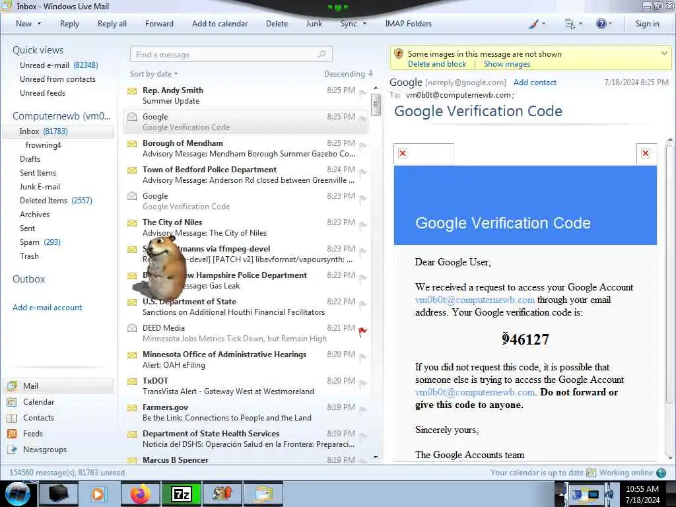Image resolution: width=676 pixels, height=507 pixels.
Task: Toggle flag on Farmers.gov email
Action: (x=362, y=410)
